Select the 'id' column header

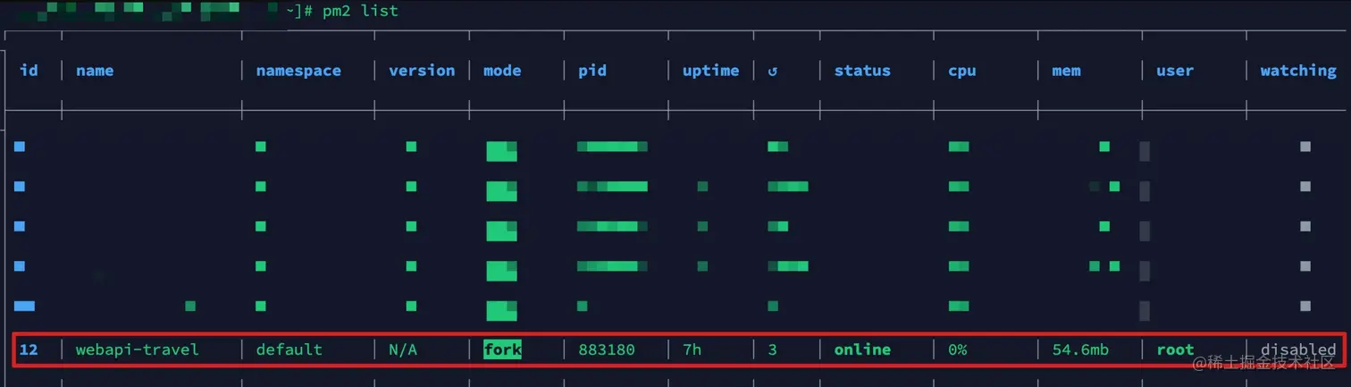[29, 71]
